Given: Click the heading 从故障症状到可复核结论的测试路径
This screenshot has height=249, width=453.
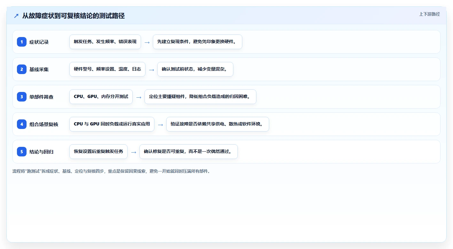Looking at the screenshot, I should pyautogui.click(x=73, y=16).
